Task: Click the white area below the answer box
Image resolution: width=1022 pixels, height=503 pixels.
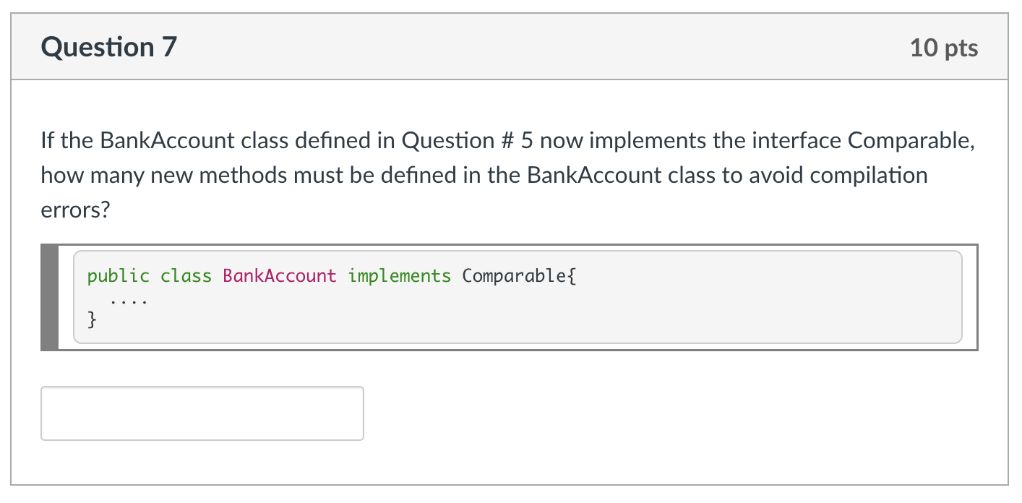Action: 506,466
